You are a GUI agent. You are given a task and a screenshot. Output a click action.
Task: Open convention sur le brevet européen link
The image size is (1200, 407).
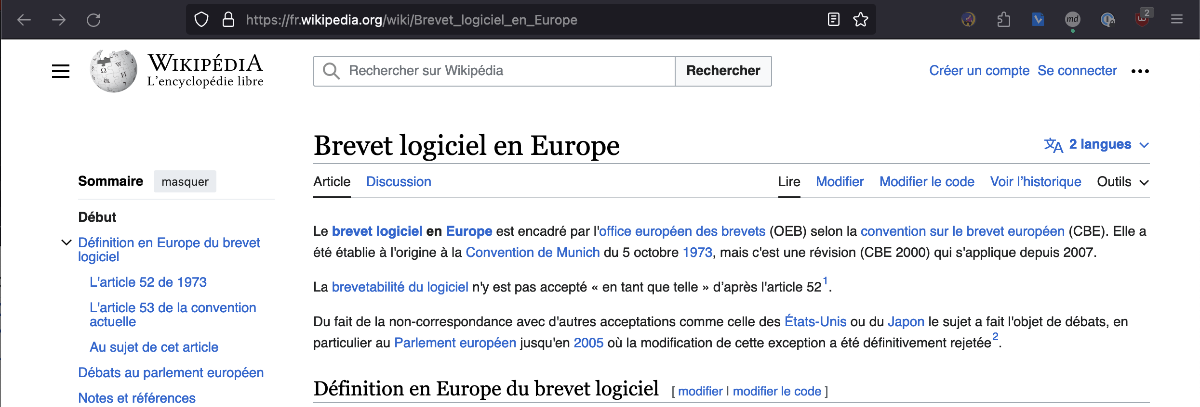pyautogui.click(x=962, y=231)
